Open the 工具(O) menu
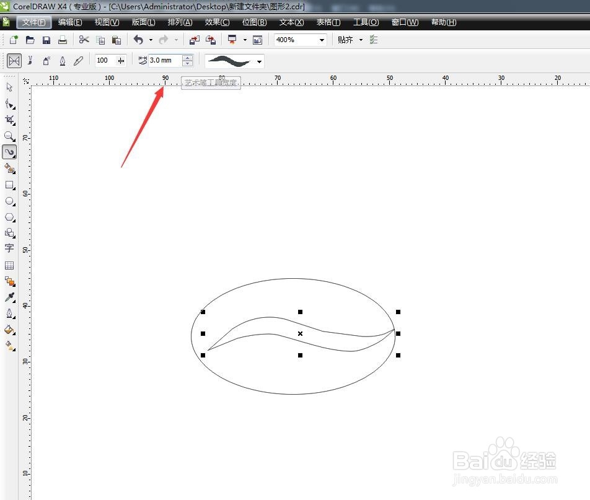590x500 pixels. [366, 22]
